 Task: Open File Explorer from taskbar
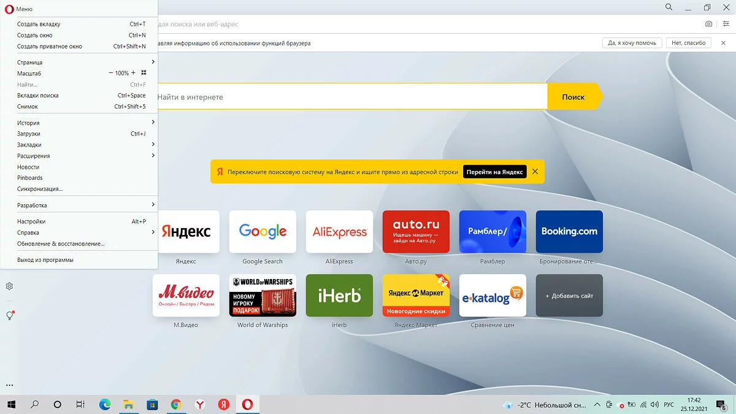tap(129, 405)
